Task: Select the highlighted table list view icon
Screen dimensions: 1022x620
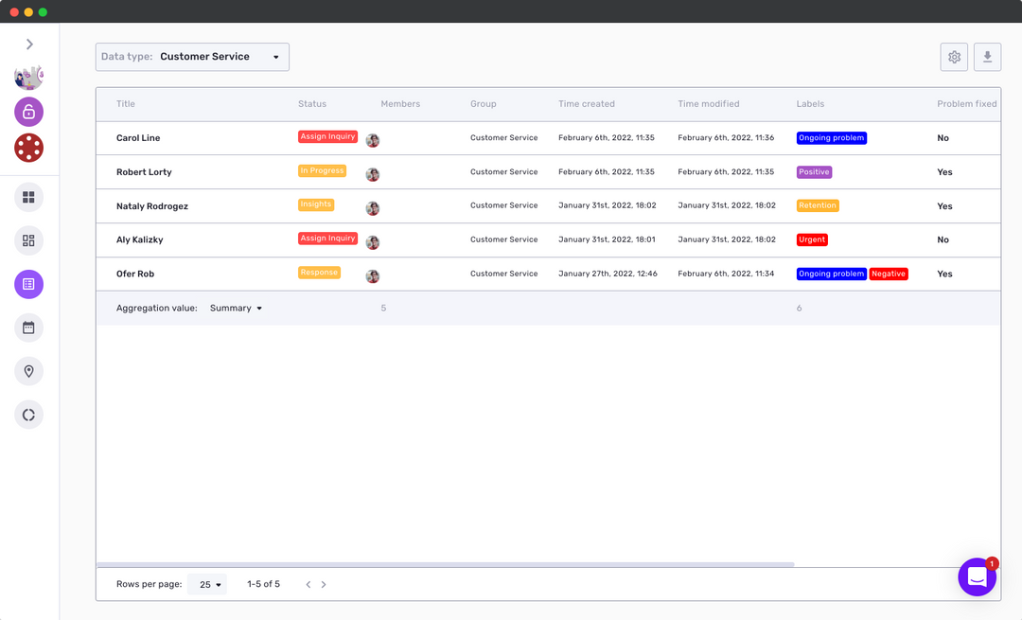Action: pos(28,284)
